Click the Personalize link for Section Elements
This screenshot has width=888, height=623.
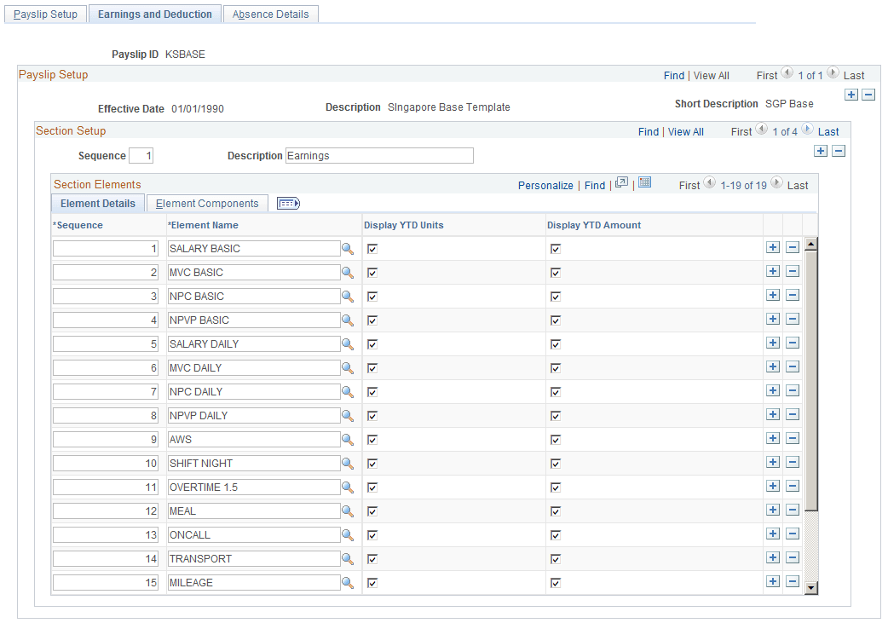(x=545, y=184)
